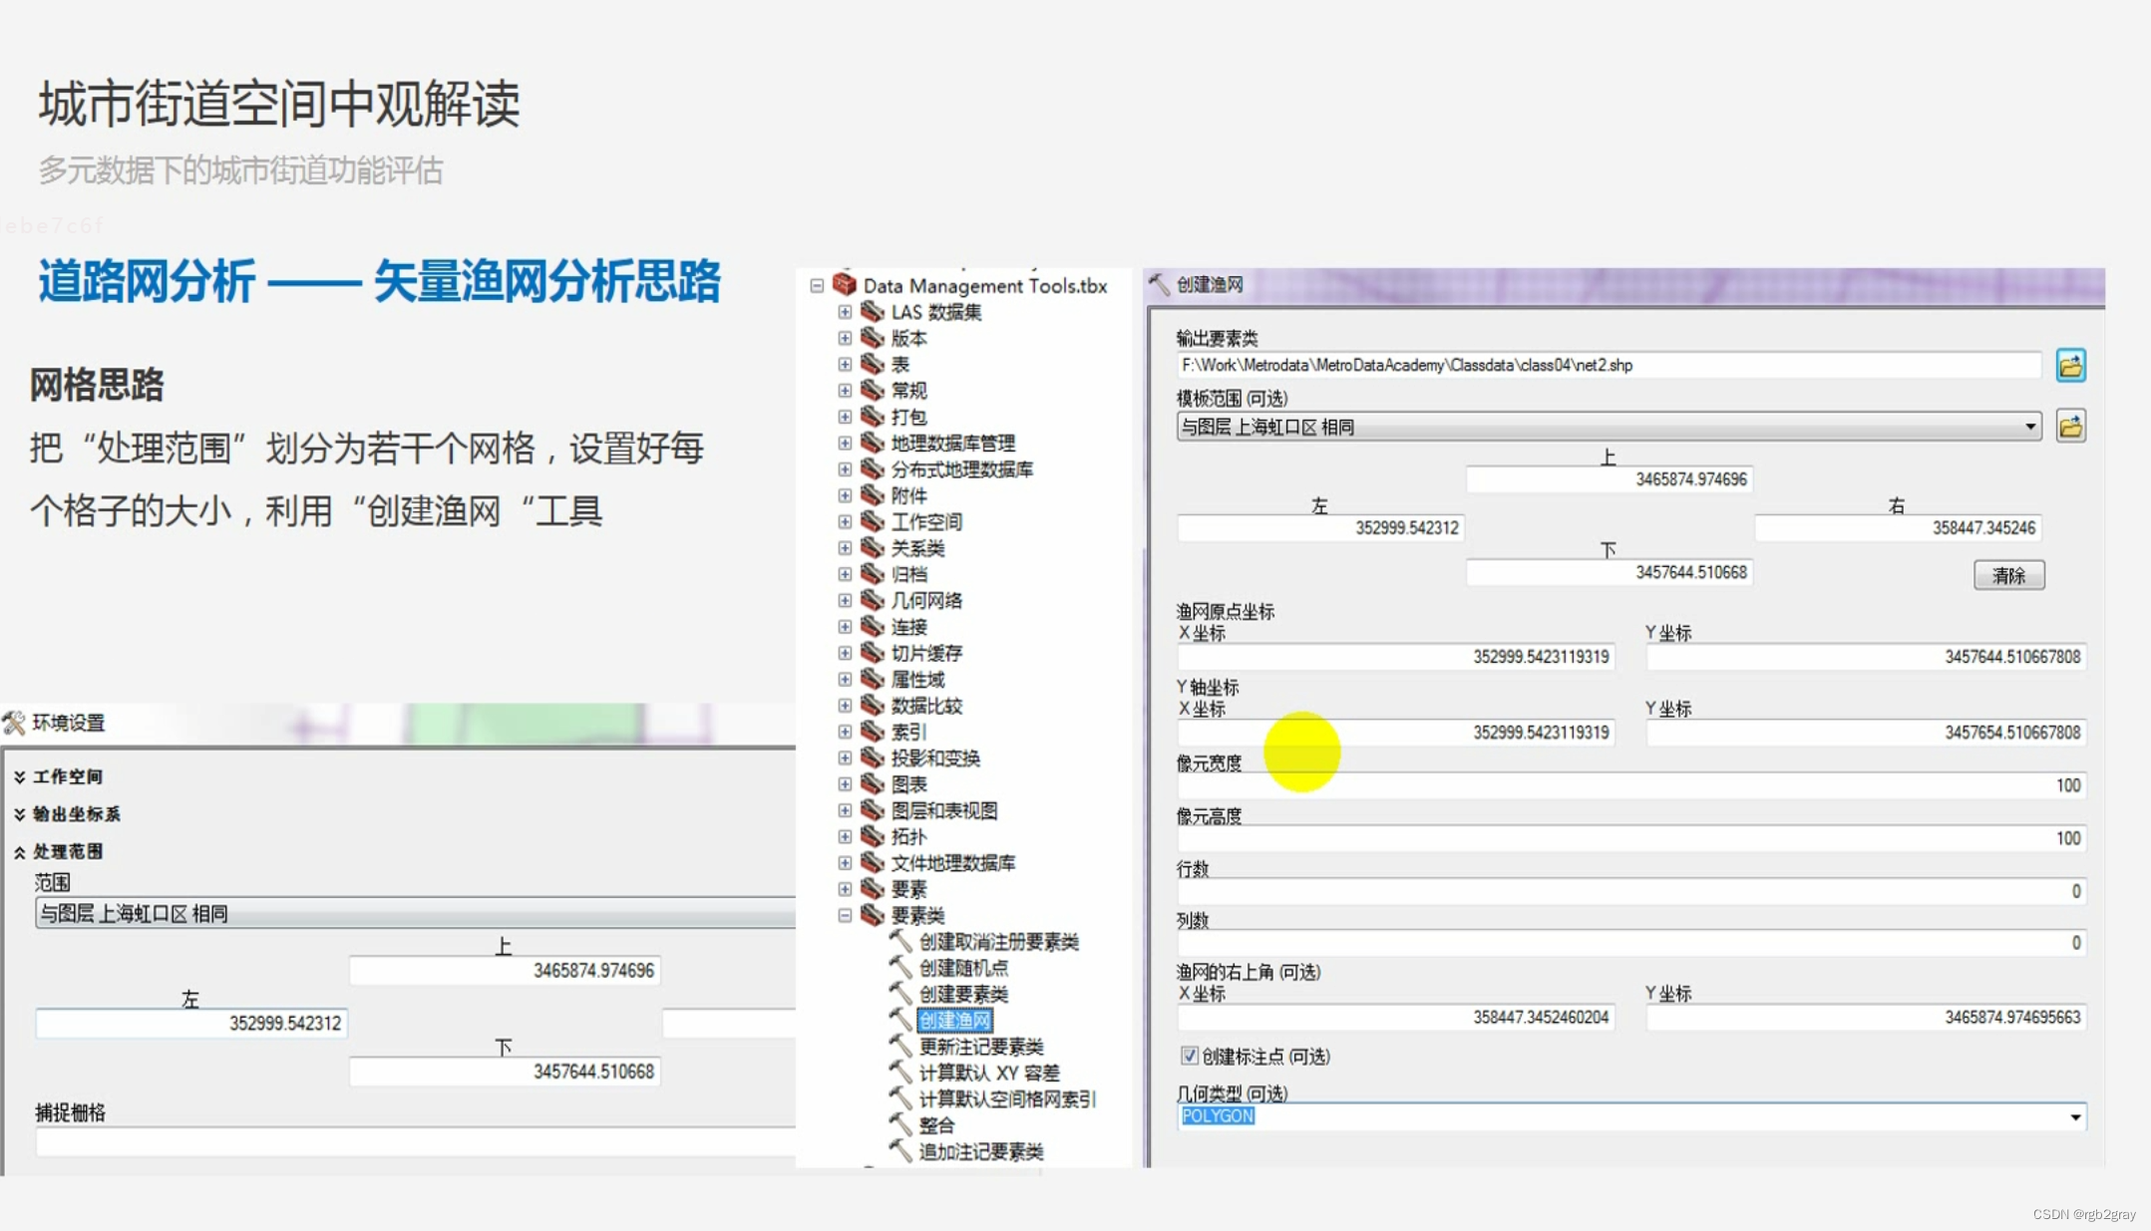
Task: Click Y 轴坐标 Y field showing 3457654.510667808
Action: point(1866,732)
